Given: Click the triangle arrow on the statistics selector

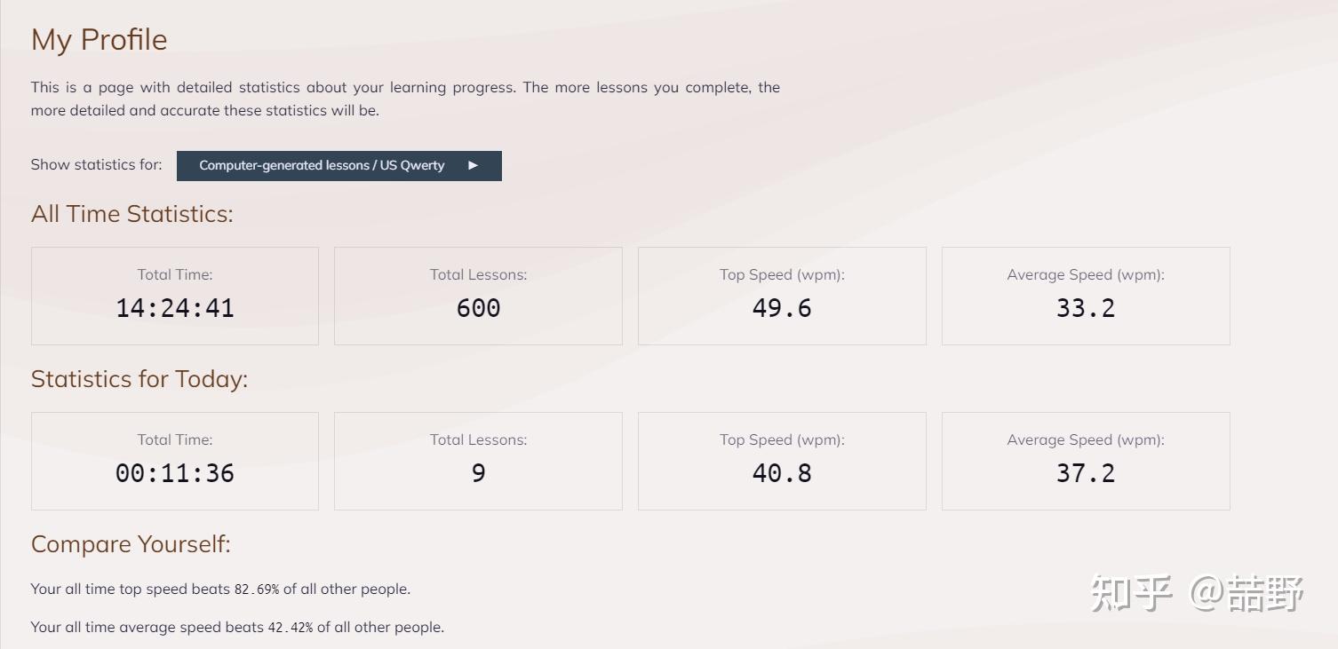Looking at the screenshot, I should pyautogui.click(x=474, y=166).
